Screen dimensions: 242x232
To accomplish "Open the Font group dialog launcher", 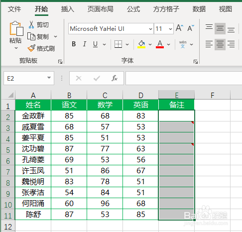I will [196, 62].
